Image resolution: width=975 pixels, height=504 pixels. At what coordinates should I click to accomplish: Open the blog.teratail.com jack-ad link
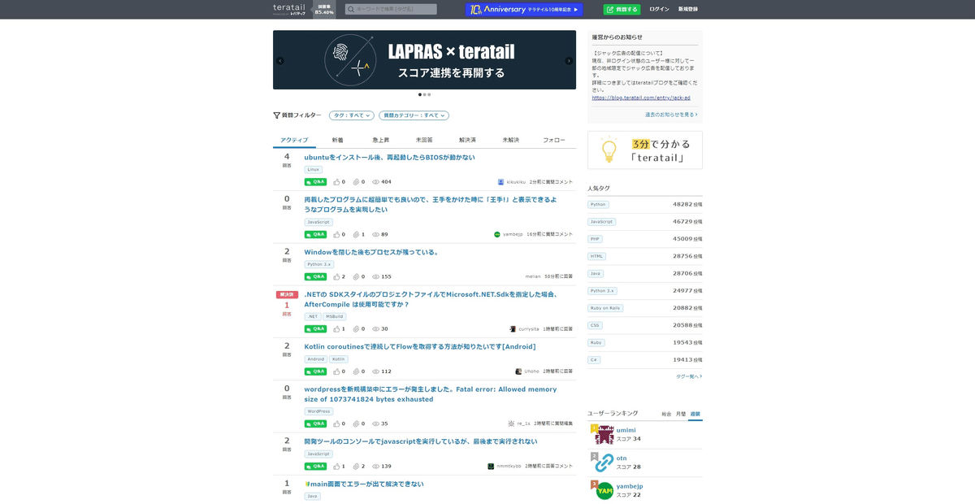coord(639,98)
